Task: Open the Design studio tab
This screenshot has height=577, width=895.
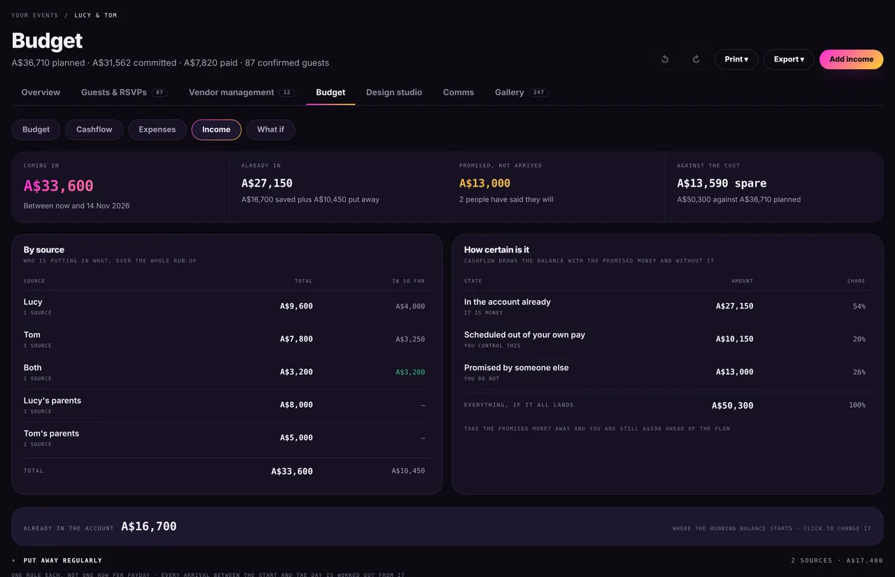Action: point(394,92)
